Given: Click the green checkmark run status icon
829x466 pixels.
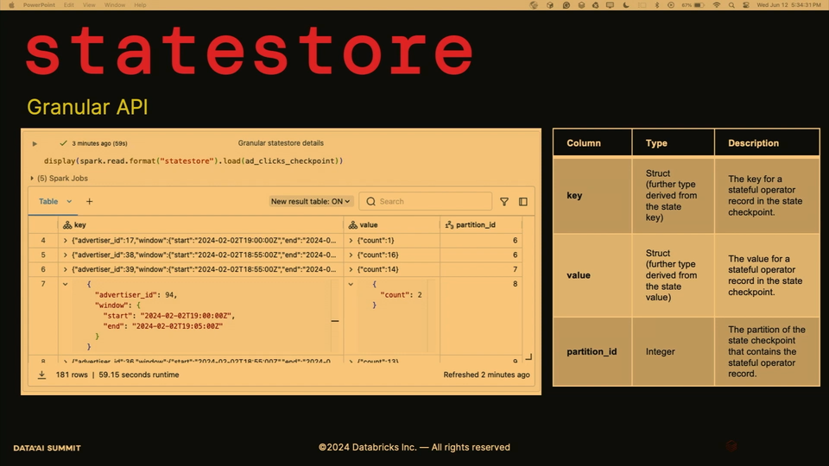Looking at the screenshot, I should click(x=63, y=143).
